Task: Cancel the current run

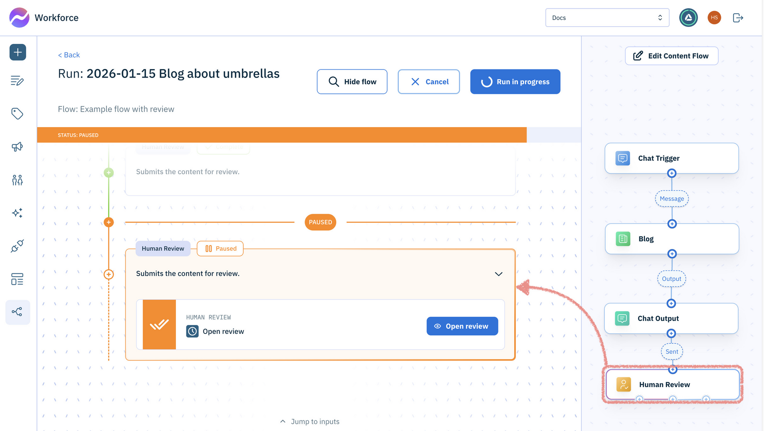Action: pyautogui.click(x=429, y=82)
